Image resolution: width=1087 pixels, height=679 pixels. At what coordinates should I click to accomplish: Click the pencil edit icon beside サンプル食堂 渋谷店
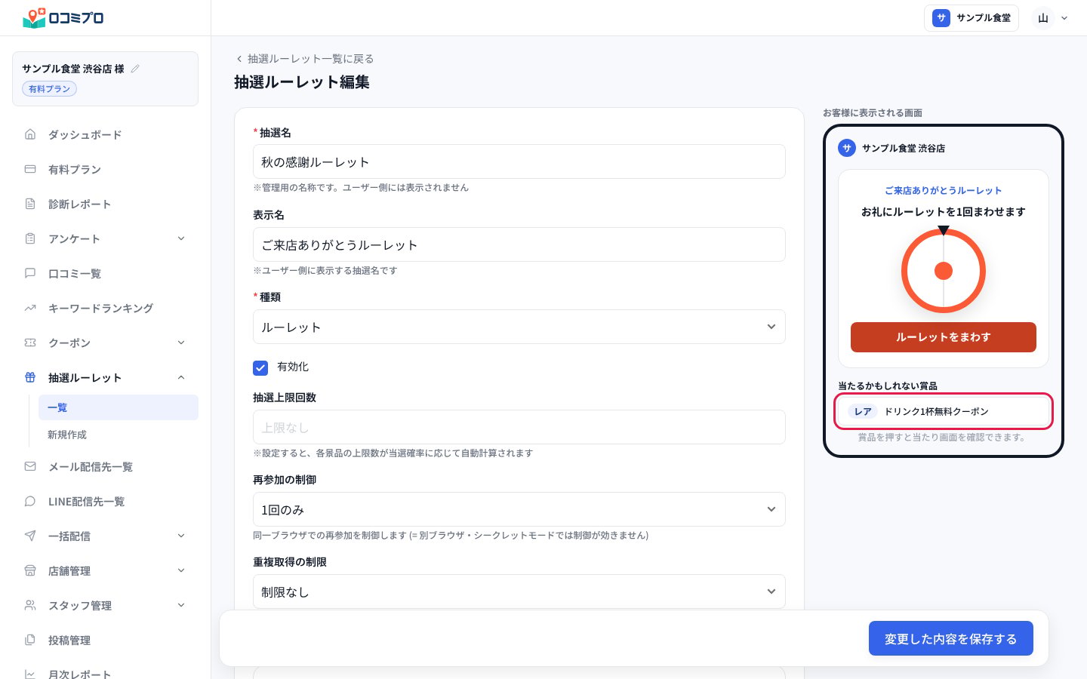click(x=135, y=69)
